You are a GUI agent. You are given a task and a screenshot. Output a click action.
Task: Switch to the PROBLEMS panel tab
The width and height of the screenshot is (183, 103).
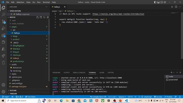[x=56, y=72]
